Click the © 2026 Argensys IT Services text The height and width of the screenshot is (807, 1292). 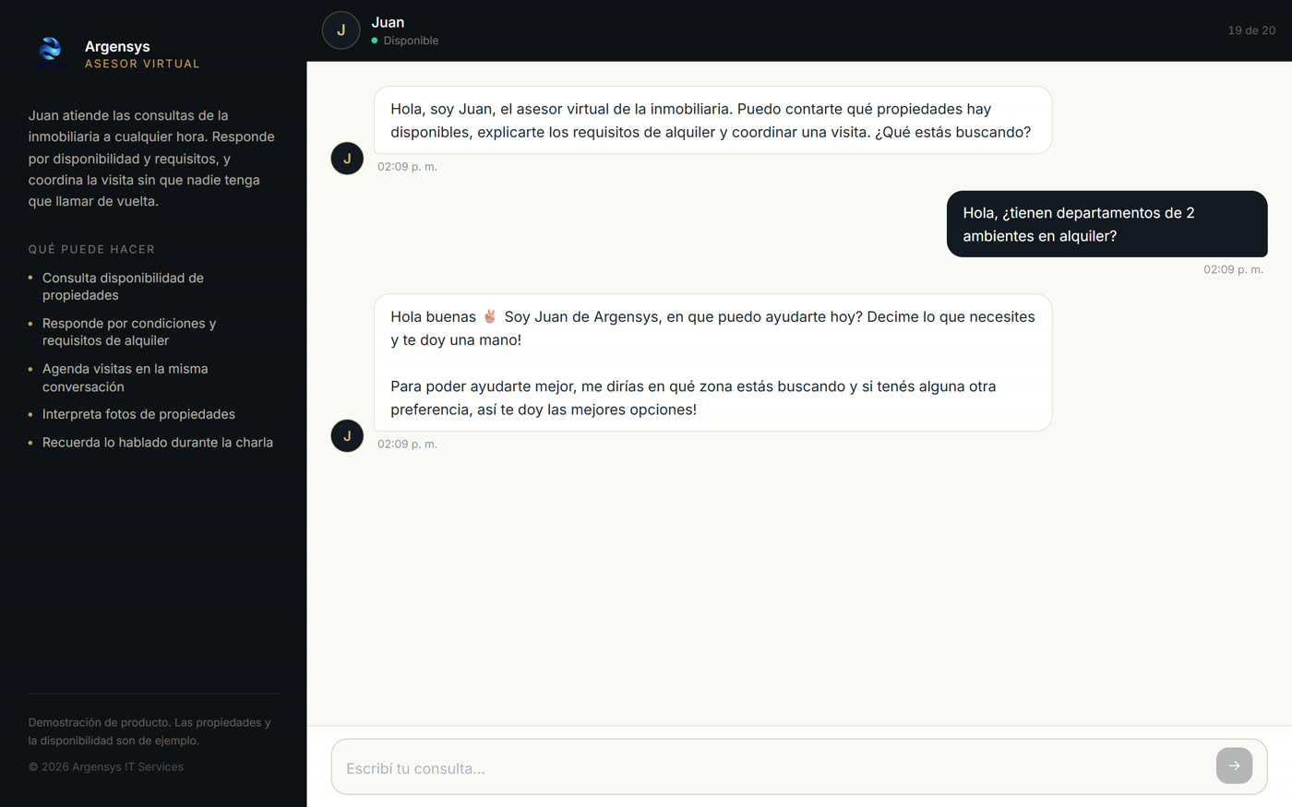[x=106, y=766]
